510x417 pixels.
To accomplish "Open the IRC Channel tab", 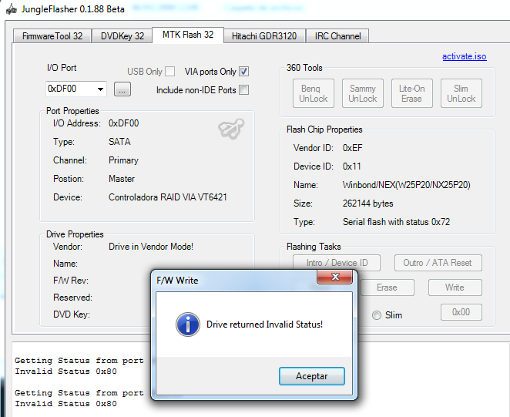I will 337,35.
